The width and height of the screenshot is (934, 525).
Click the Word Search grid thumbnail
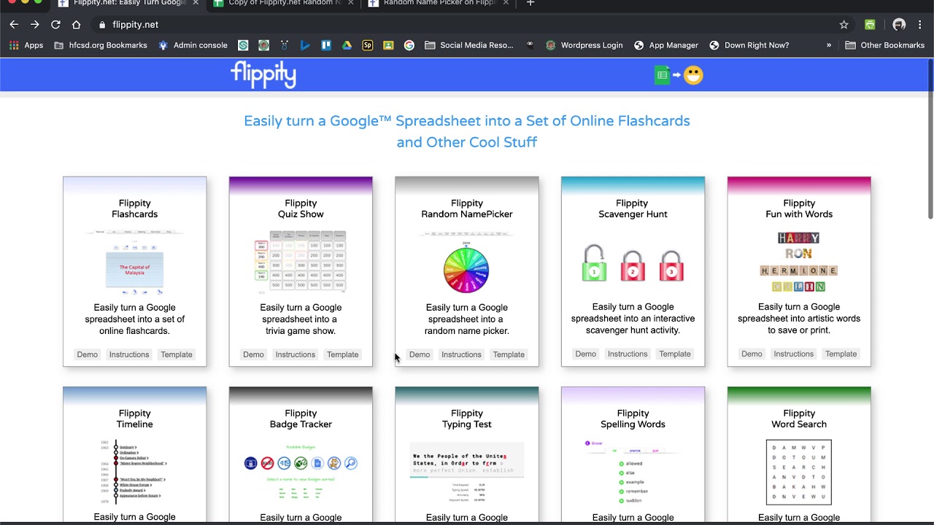click(x=799, y=472)
